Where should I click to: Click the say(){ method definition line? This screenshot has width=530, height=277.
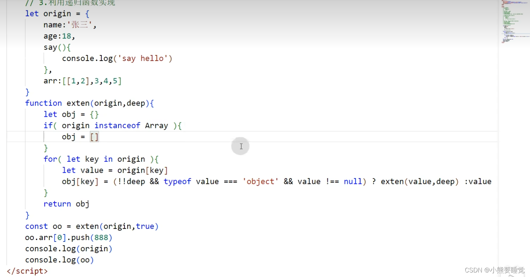57,47
